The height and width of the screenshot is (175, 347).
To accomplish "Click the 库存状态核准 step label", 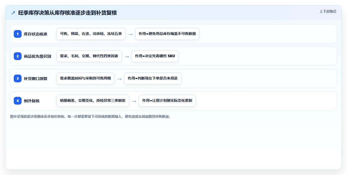I will (36, 34).
